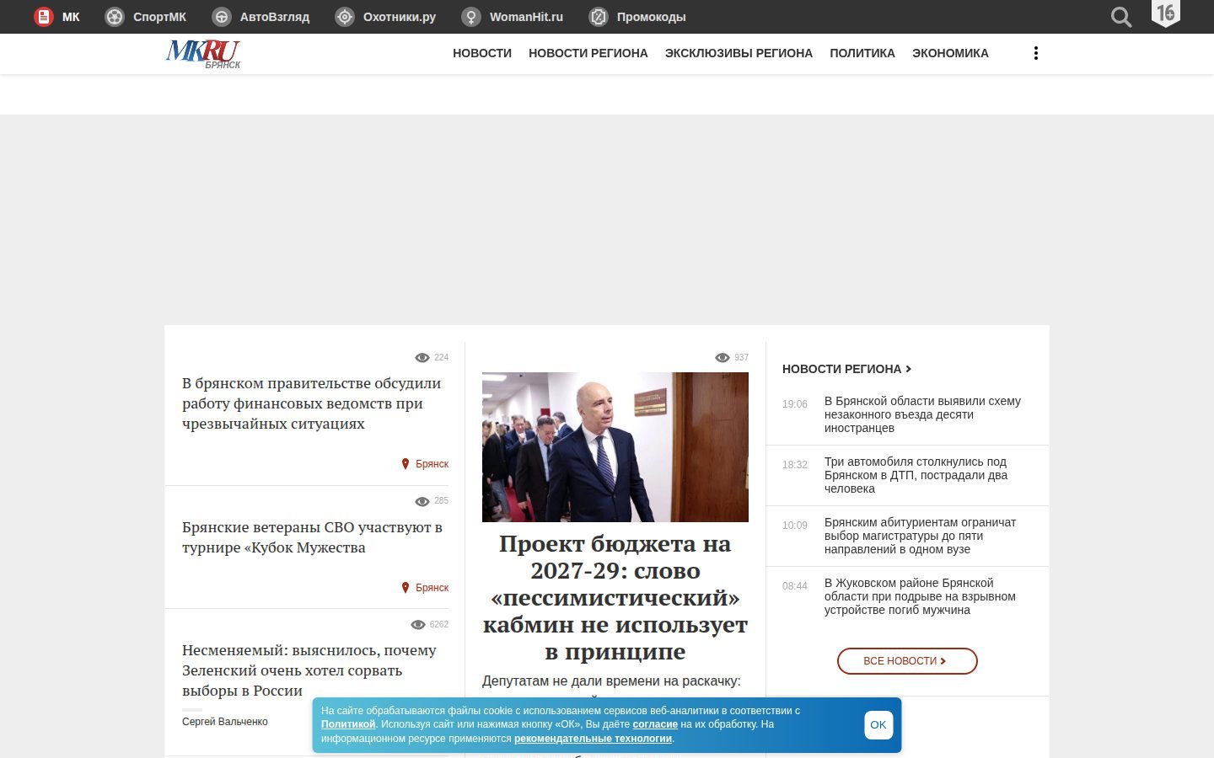Click the 19:06 timestamp
The width and height of the screenshot is (1214, 758).
(795, 404)
